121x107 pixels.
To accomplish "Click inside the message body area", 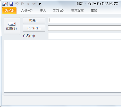I will coord(63,66).
